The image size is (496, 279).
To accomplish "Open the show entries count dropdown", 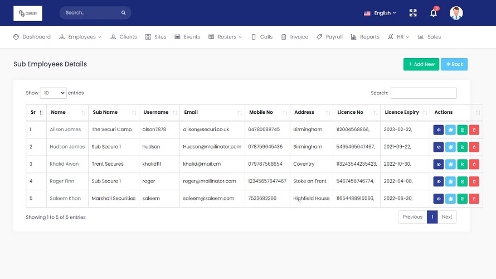I will [53, 93].
